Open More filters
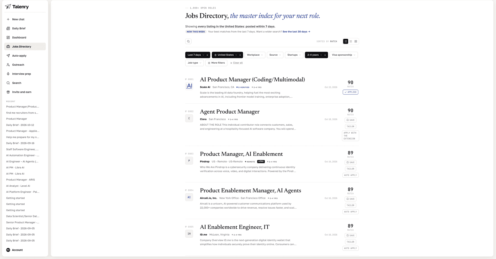Viewport: 496px width, 259px height. [x=216, y=63]
